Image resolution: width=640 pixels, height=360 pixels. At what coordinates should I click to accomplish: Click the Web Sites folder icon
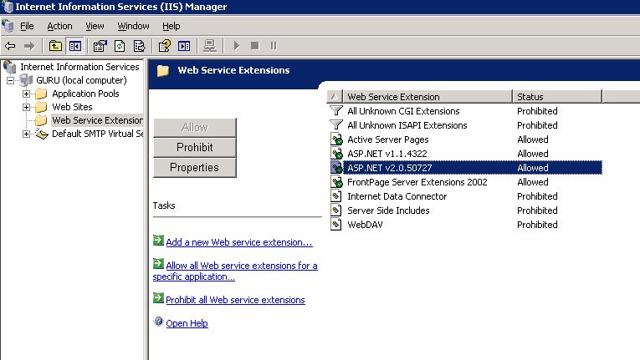pyautogui.click(x=41, y=107)
